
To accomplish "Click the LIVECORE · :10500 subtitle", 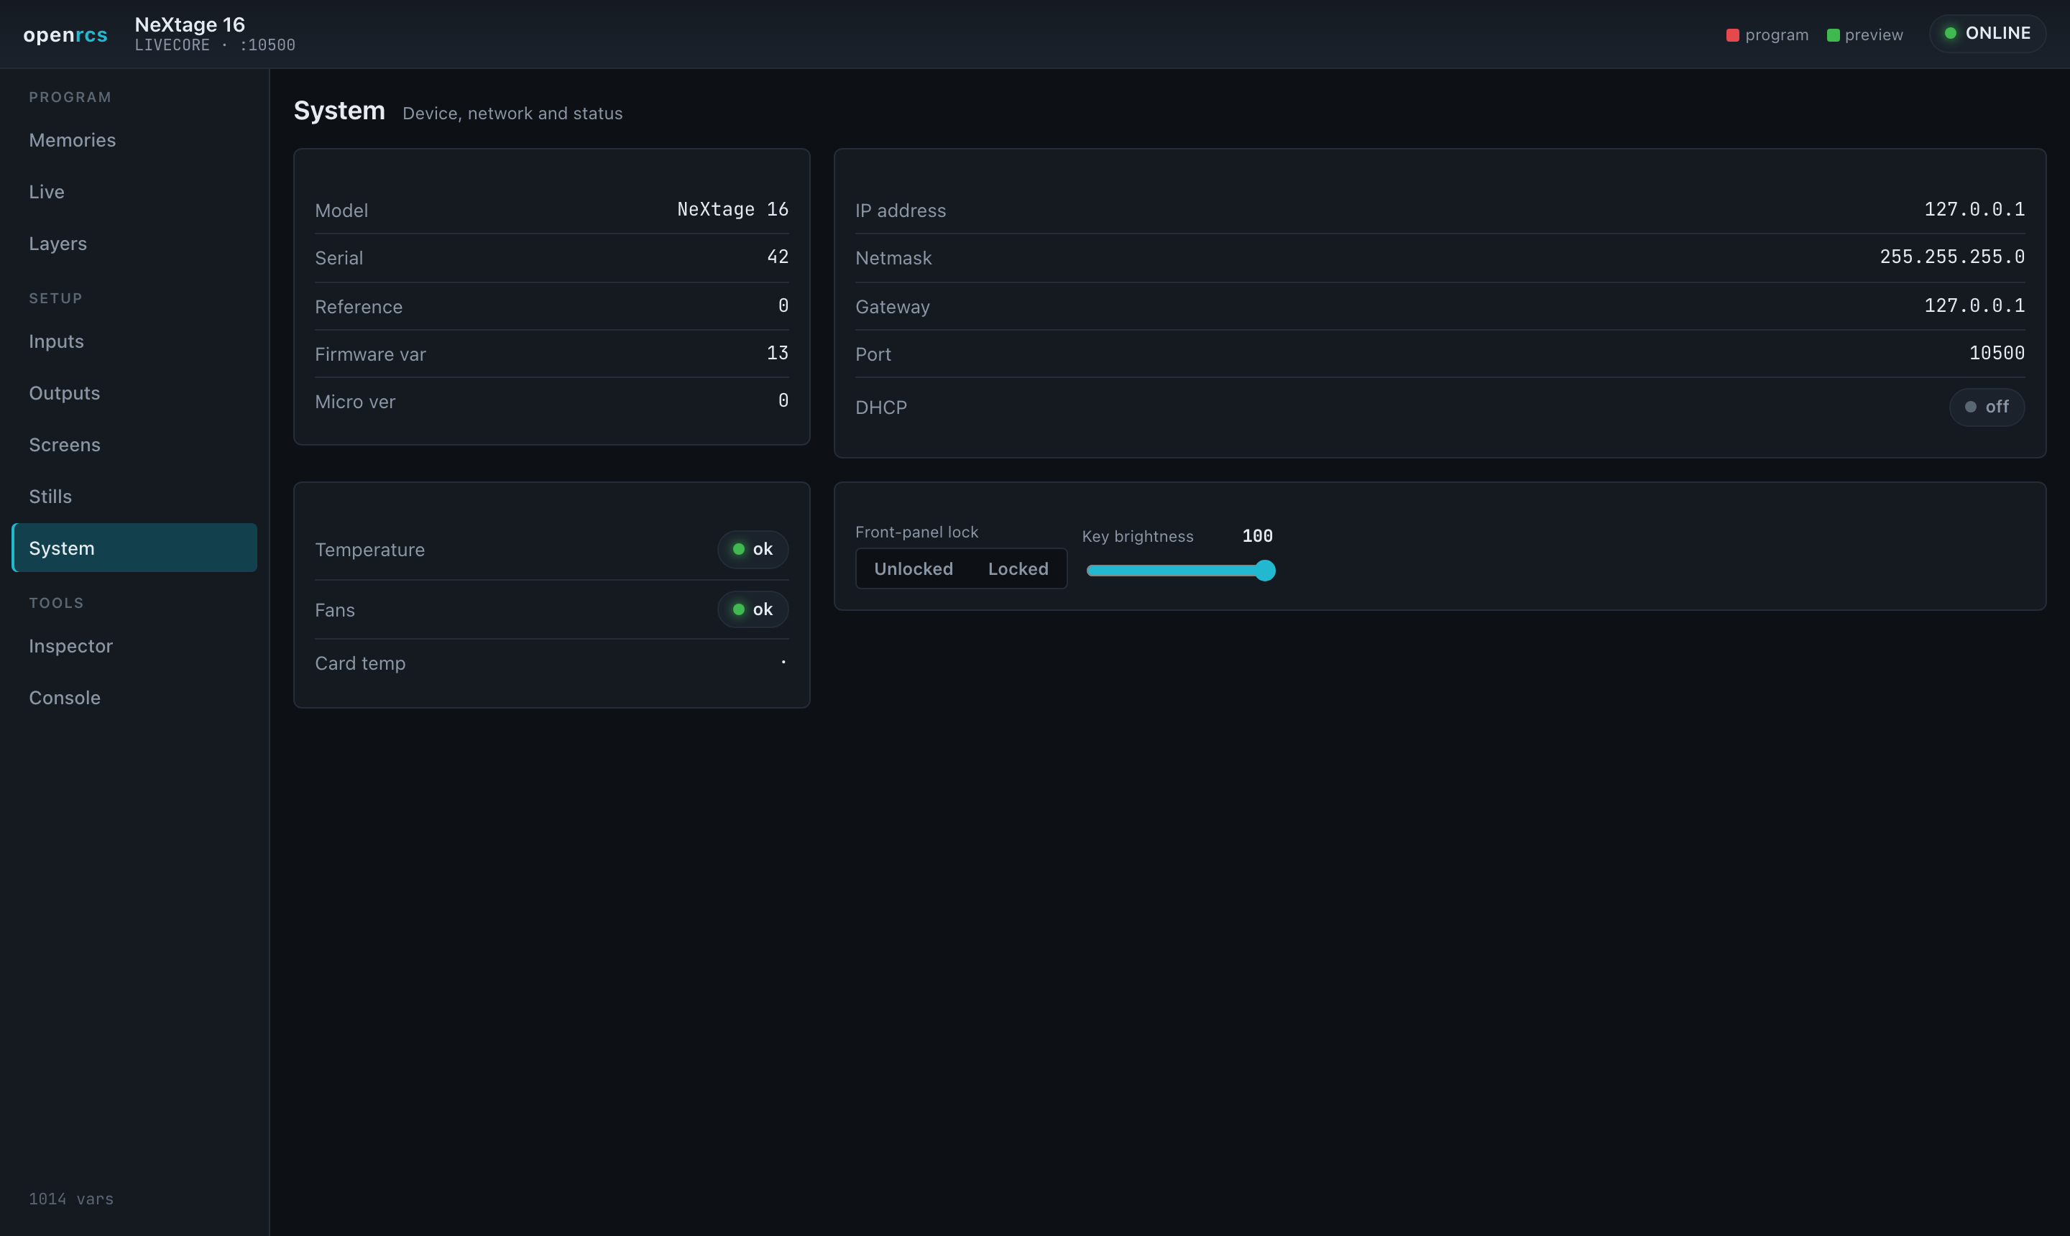I will [x=215, y=45].
